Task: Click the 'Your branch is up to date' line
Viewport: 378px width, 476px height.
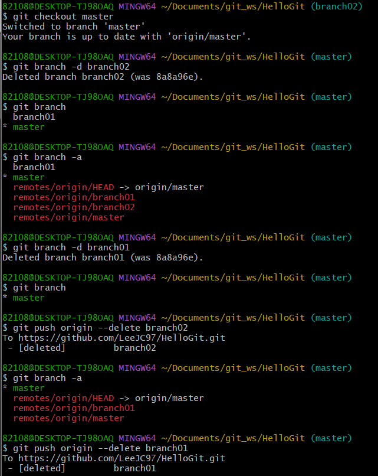Action: (x=127, y=37)
